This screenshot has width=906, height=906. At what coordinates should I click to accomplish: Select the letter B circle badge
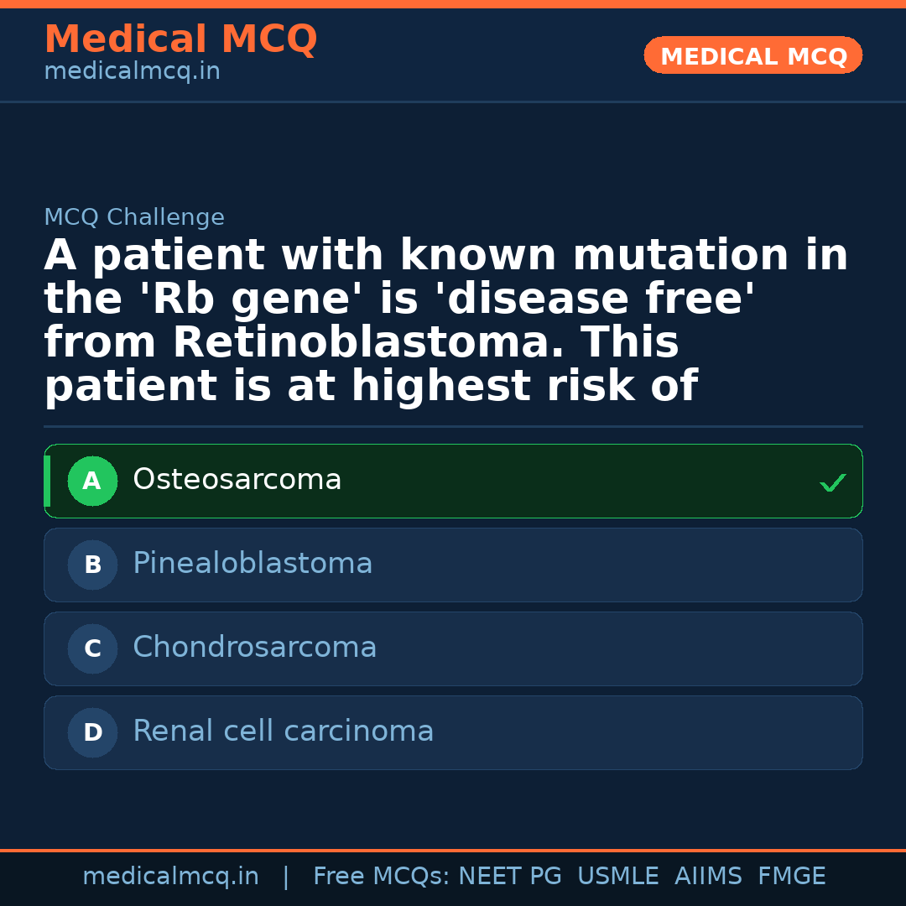pyautogui.click(x=92, y=565)
